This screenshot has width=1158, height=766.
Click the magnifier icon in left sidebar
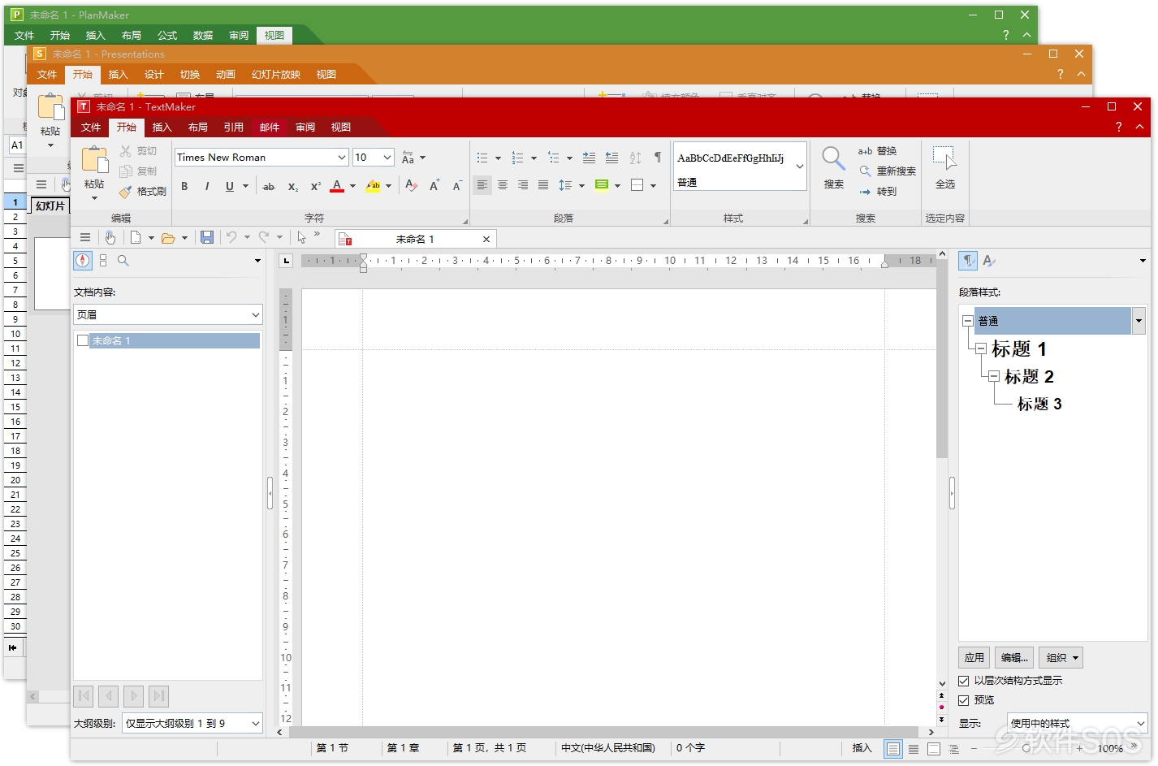pos(123,261)
